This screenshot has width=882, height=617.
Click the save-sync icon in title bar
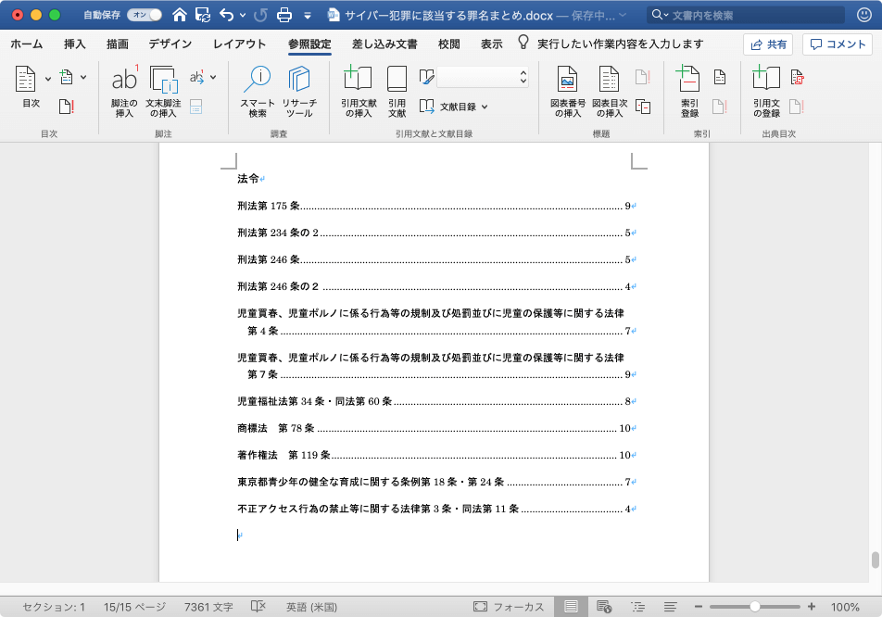(x=203, y=15)
